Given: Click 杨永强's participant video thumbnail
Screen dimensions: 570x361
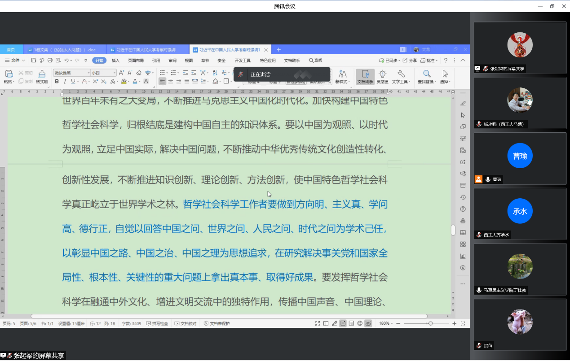Looking at the screenshot, I should [520, 100].
